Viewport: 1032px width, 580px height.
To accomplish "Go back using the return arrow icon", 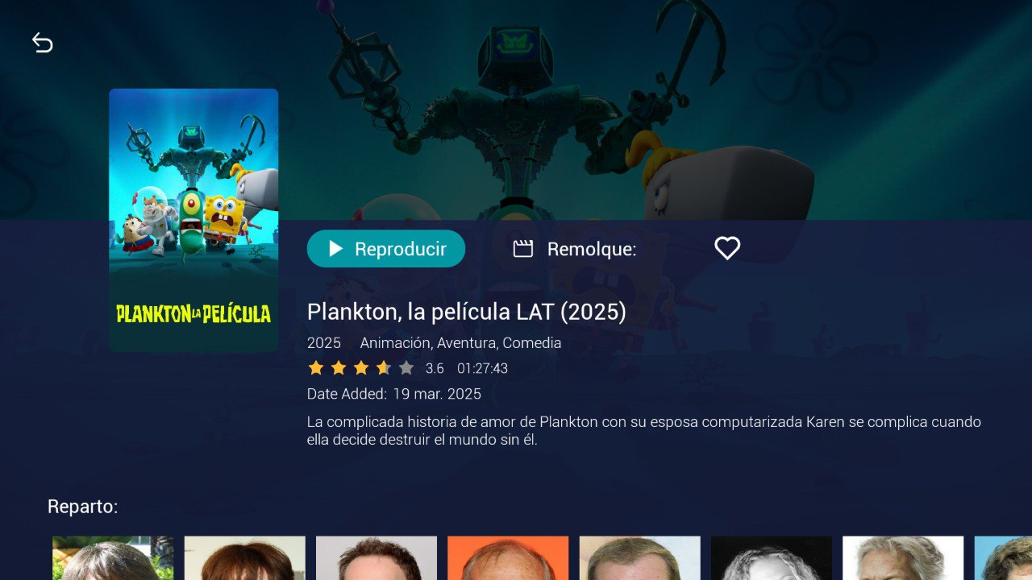I will click(x=43, y=43).
